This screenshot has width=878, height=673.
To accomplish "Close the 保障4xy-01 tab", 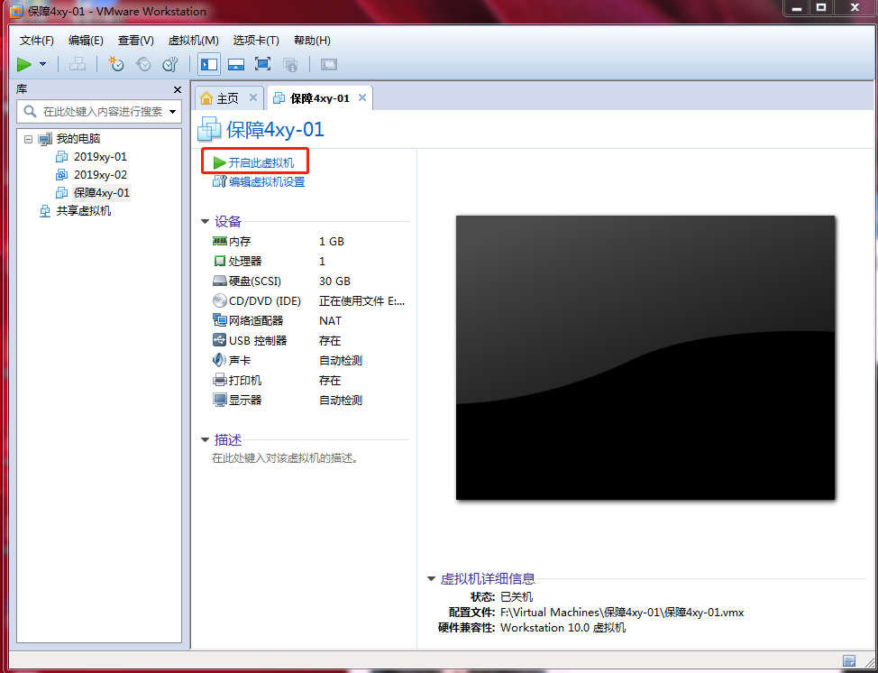I will (362, 98).
